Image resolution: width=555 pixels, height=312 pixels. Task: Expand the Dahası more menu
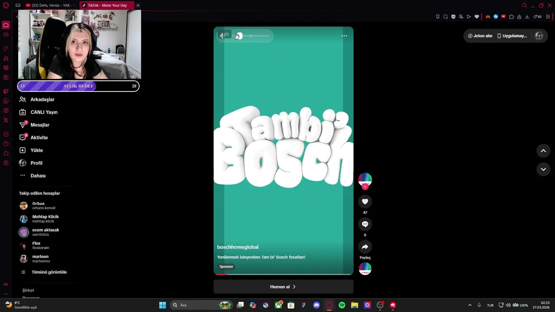38,176
